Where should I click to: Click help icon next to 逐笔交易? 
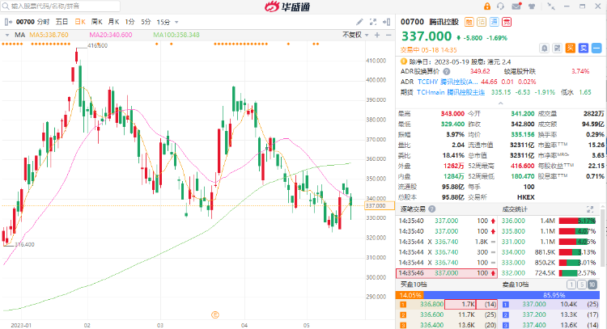point(431,209)
